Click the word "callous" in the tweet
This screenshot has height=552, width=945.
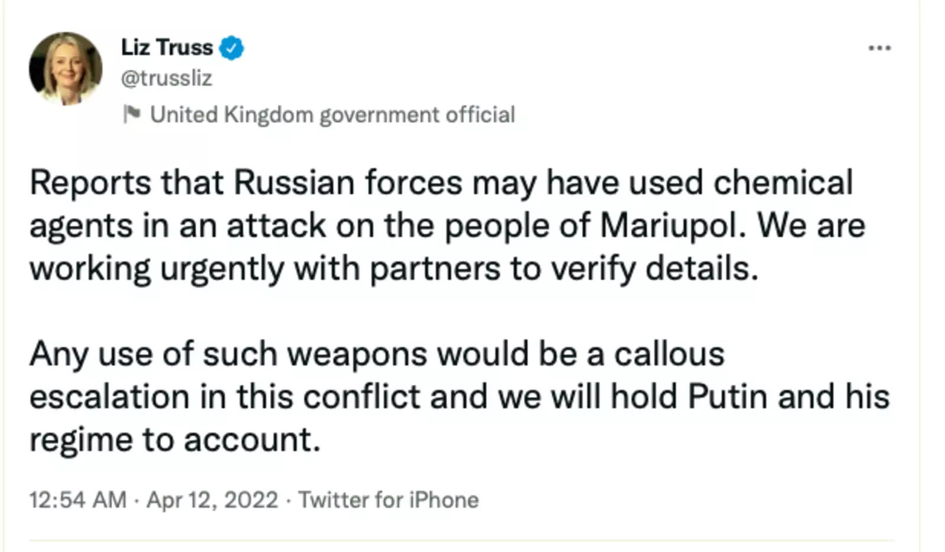click(669, 354)
